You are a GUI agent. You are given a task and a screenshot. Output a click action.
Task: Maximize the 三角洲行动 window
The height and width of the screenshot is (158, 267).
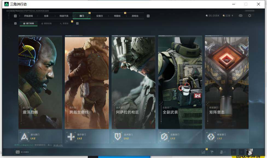tap(246, 4)
